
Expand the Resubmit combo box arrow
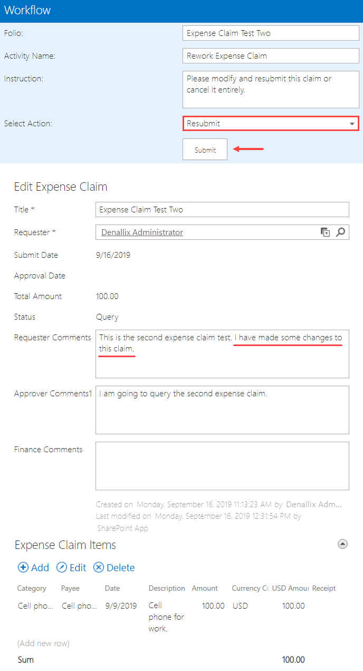coord(352,123)
